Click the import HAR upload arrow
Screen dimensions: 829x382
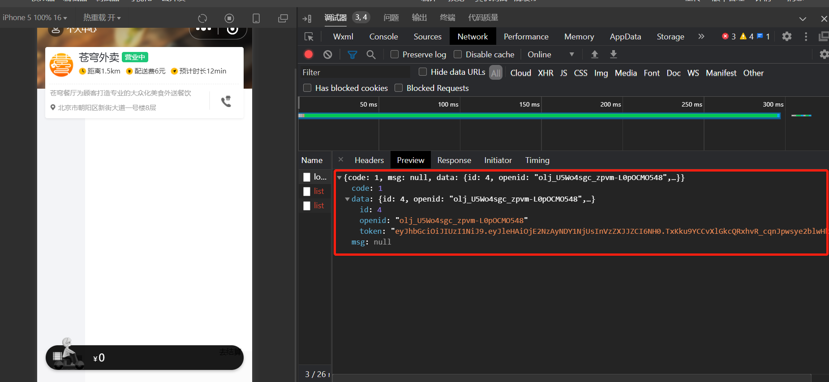[595, 54]
